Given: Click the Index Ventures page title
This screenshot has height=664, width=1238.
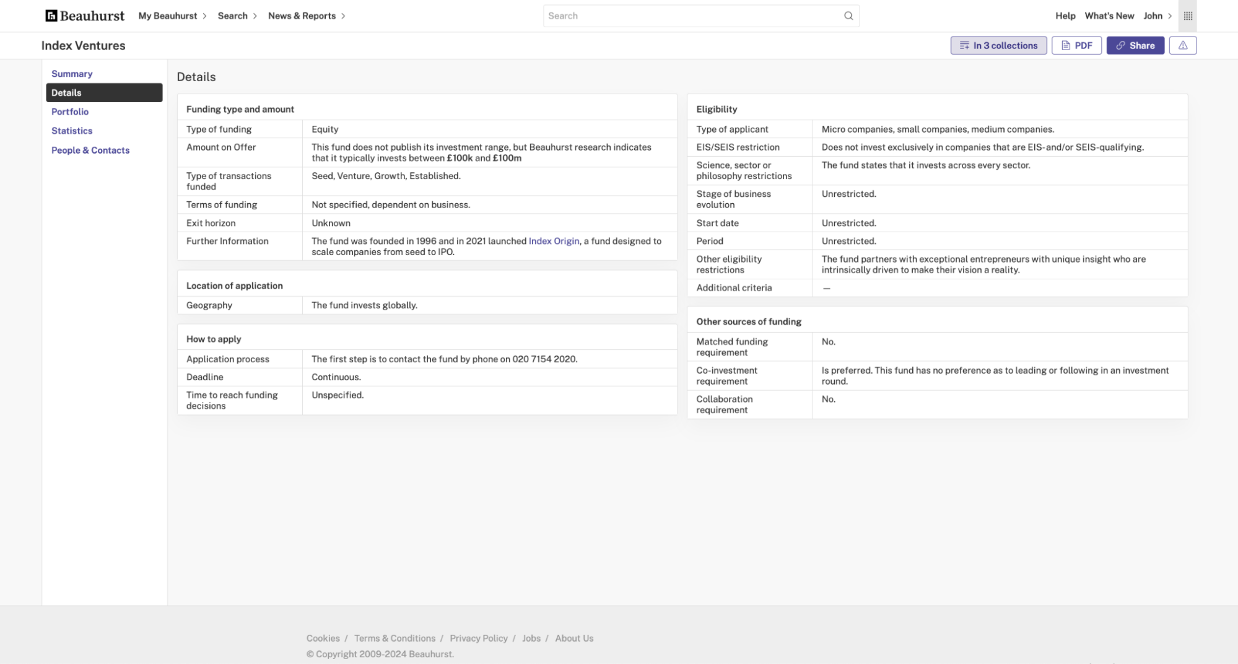Looking at the screenshot, I should pos(83,45).
